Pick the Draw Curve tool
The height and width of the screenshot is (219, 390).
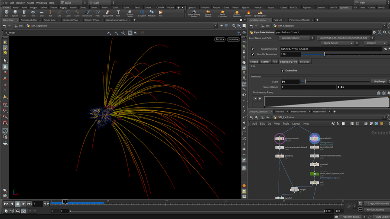tap(87, 13)
